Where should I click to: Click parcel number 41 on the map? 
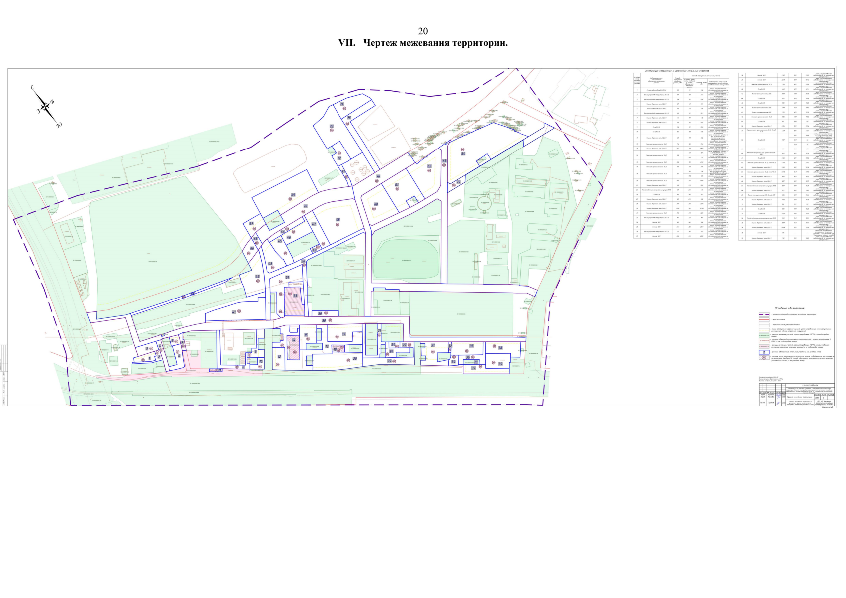pos(233,312)
